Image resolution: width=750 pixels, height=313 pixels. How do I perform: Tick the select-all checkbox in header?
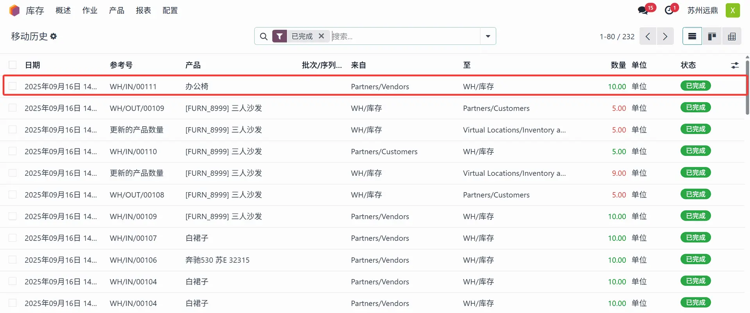[13, 65]
